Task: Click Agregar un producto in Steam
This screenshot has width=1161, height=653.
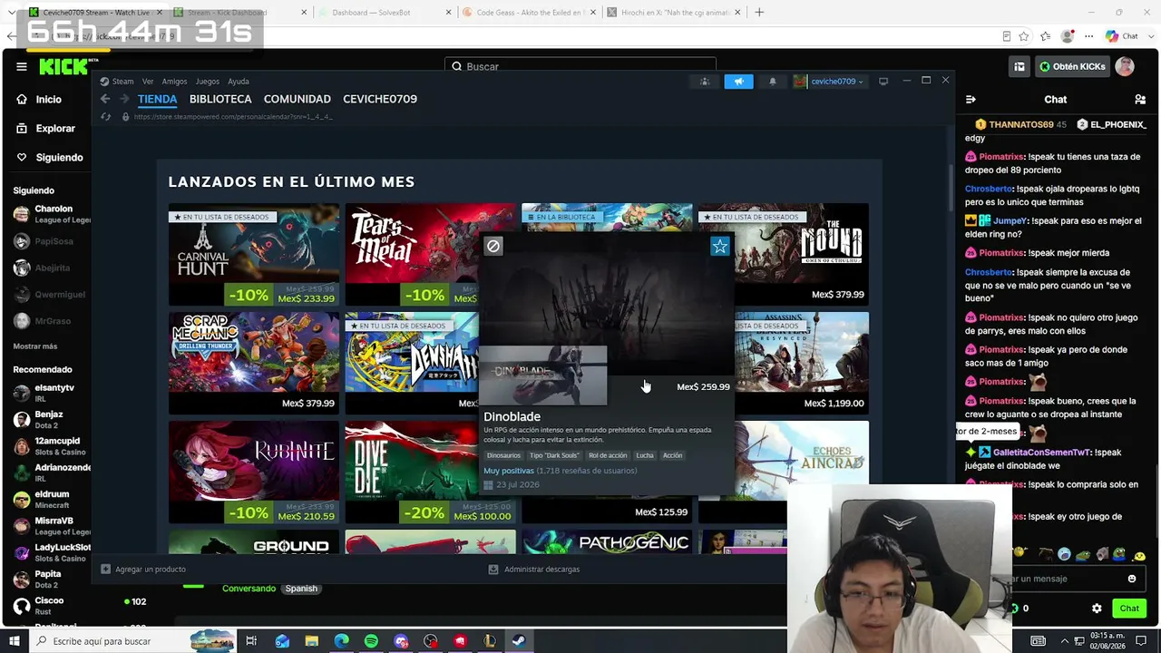Action: coord(143,570)
